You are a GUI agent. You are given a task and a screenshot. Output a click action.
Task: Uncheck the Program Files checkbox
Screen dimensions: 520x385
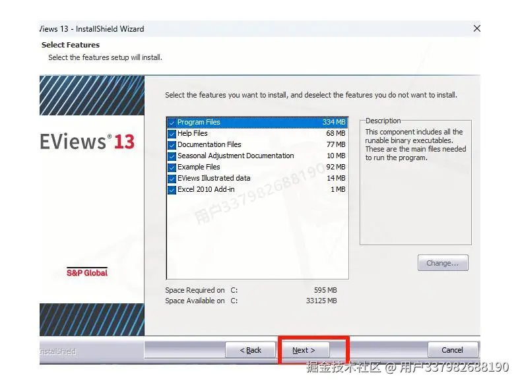click(x=172, y=123)
